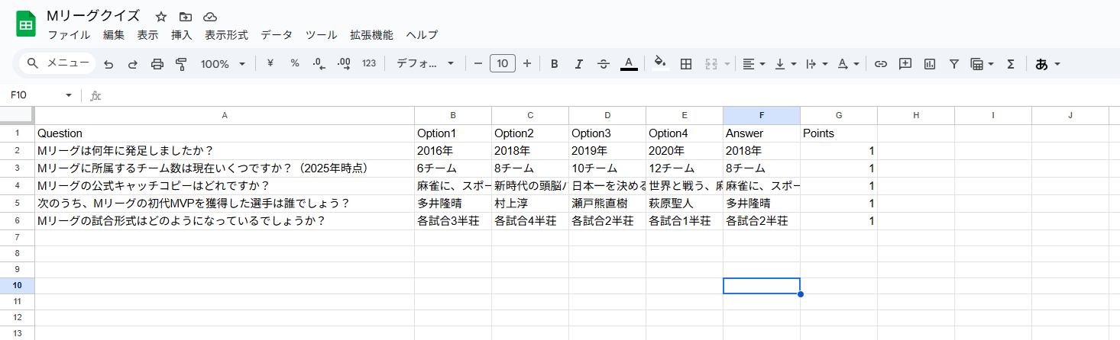Click the merge cells icon
Screen dimensions: 1120x340
tap(711, 64)
